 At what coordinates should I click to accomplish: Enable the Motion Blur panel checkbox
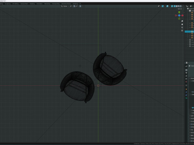[x=191, y=127]
